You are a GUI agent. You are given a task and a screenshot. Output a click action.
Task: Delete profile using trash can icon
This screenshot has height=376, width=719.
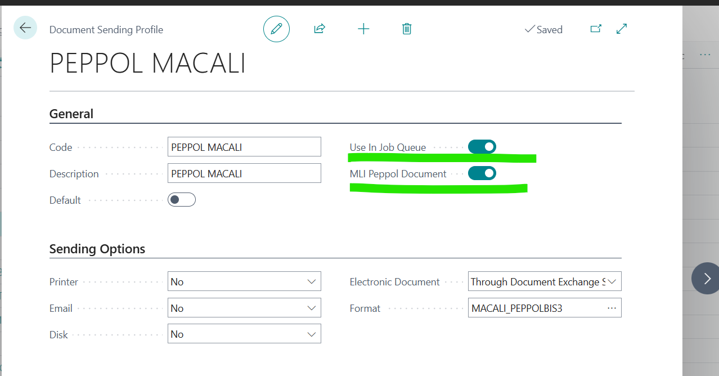(407, 29)
